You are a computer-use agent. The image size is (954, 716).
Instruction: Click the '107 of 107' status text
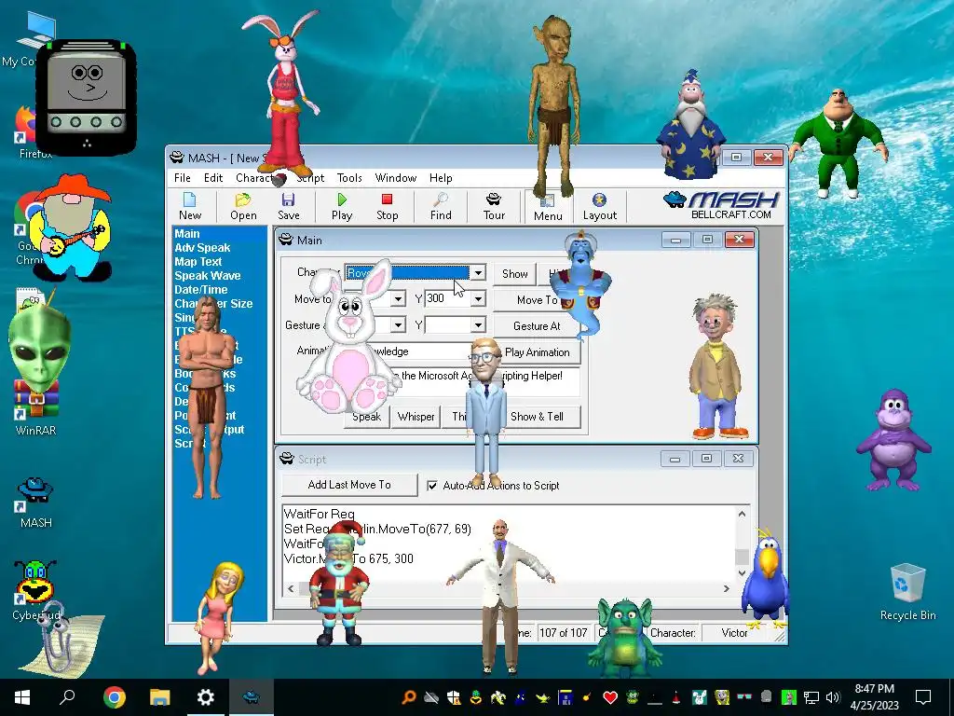563,633
